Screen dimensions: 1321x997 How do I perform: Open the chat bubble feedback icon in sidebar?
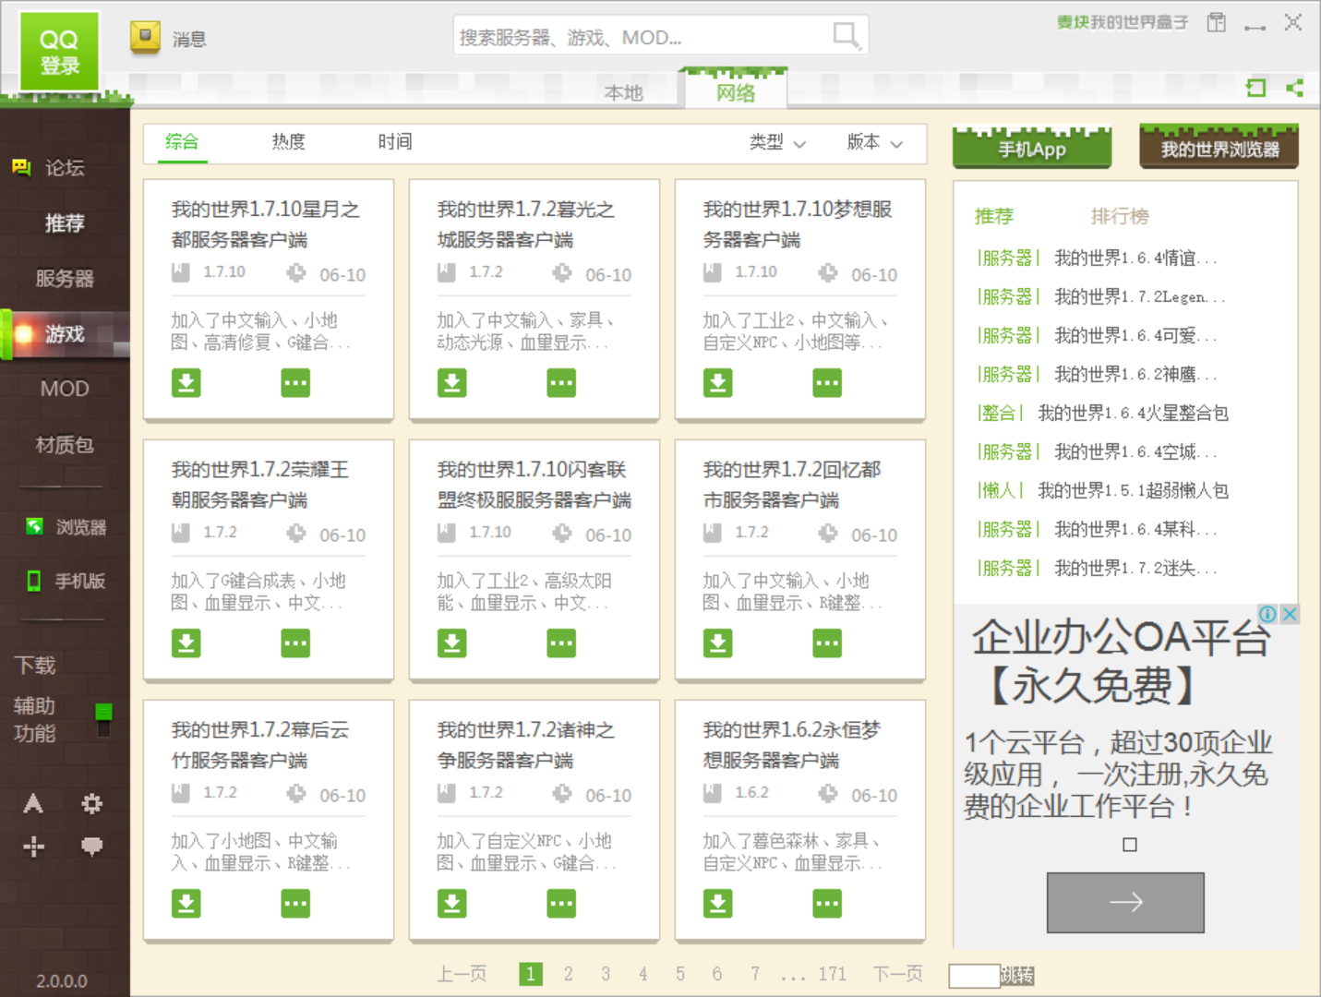(91, 846)
